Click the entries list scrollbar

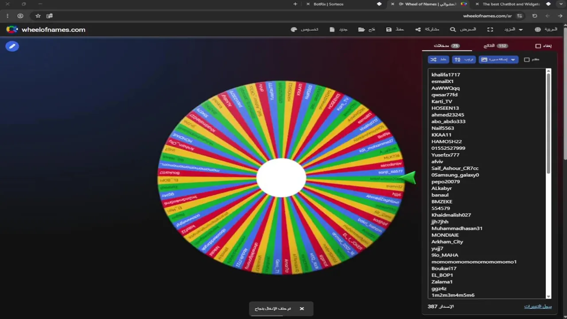tap(548, 123)
